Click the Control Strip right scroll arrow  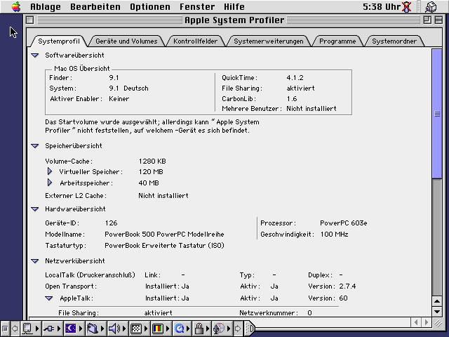pos(238,329)
